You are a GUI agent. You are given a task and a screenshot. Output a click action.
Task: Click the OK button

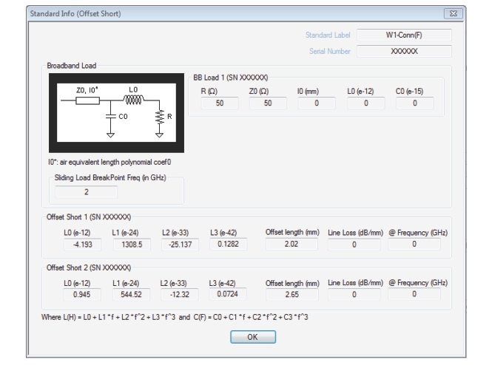tap(252, 337)
